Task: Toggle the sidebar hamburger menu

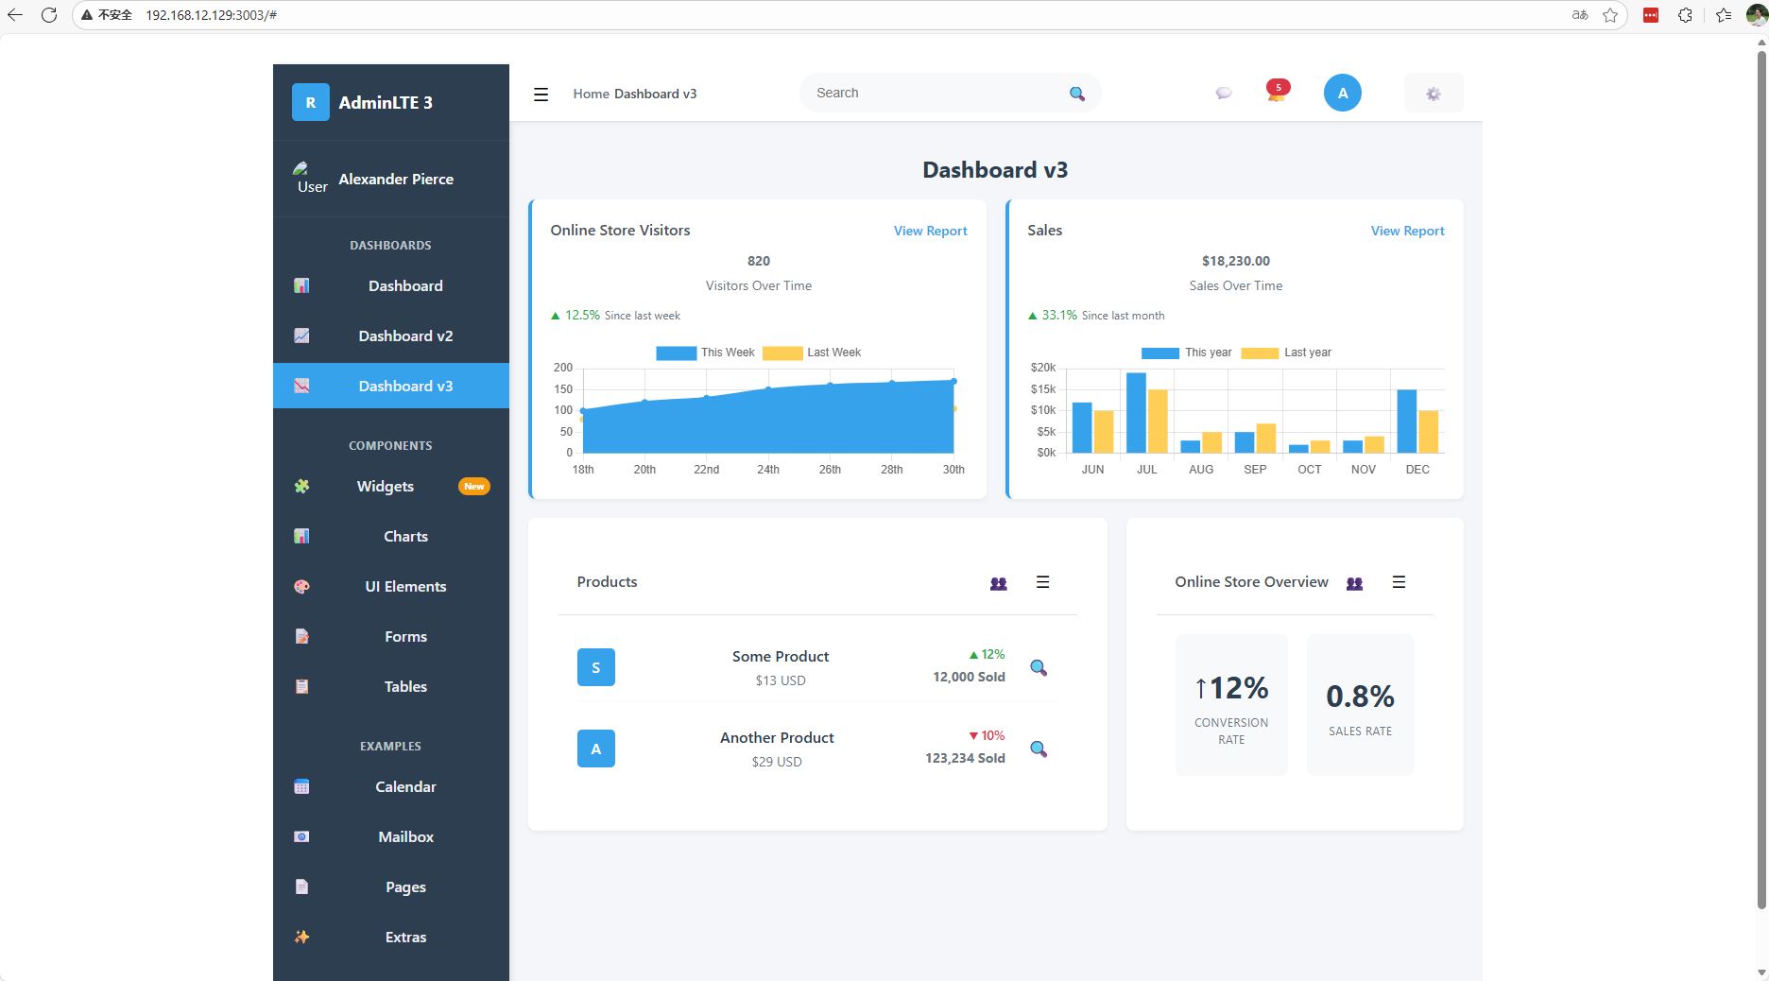Action: [x=541, y=95]
